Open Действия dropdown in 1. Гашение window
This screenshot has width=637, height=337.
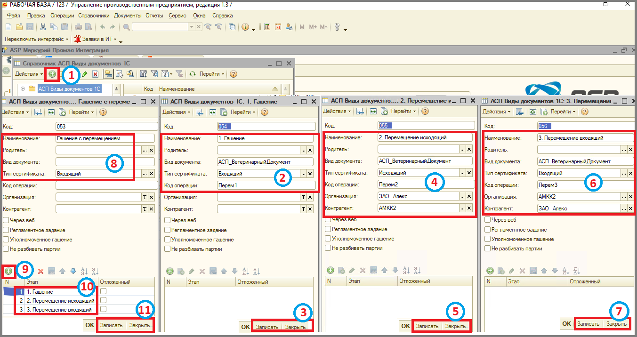(177, 112)
